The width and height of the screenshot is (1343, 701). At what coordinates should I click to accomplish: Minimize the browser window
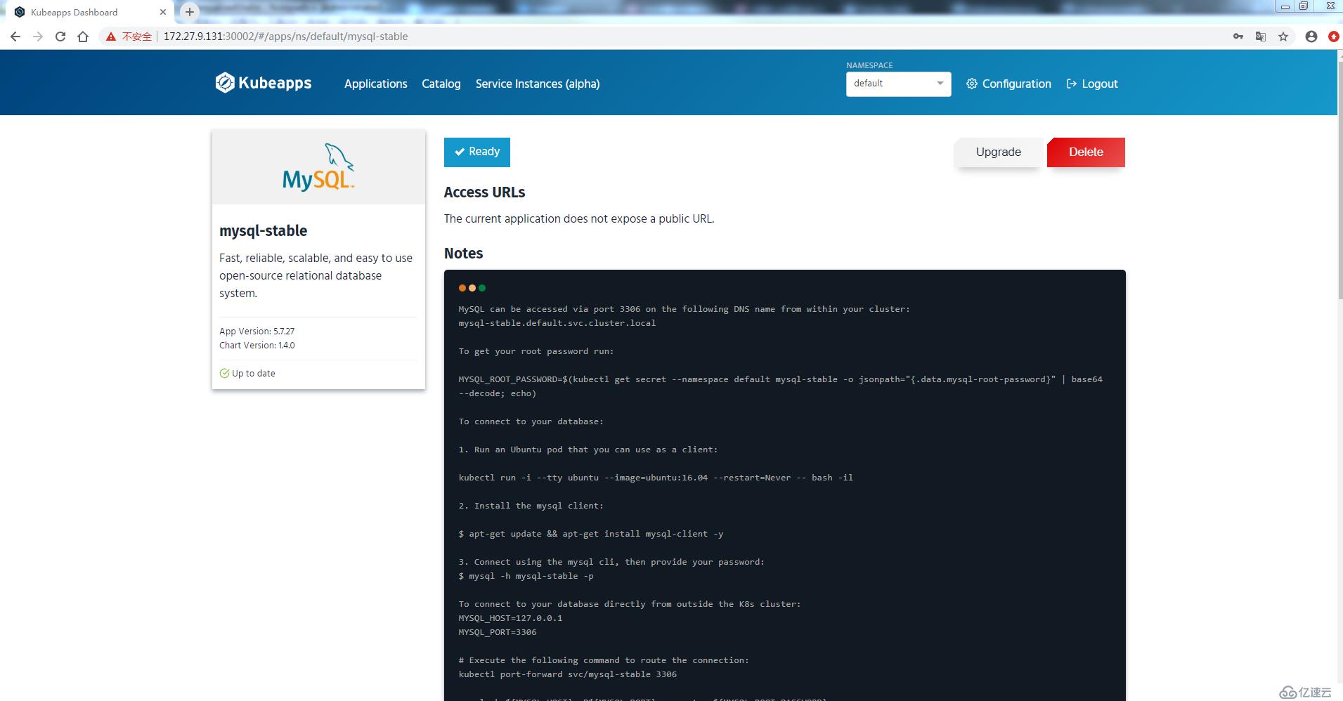point(1285,6)
